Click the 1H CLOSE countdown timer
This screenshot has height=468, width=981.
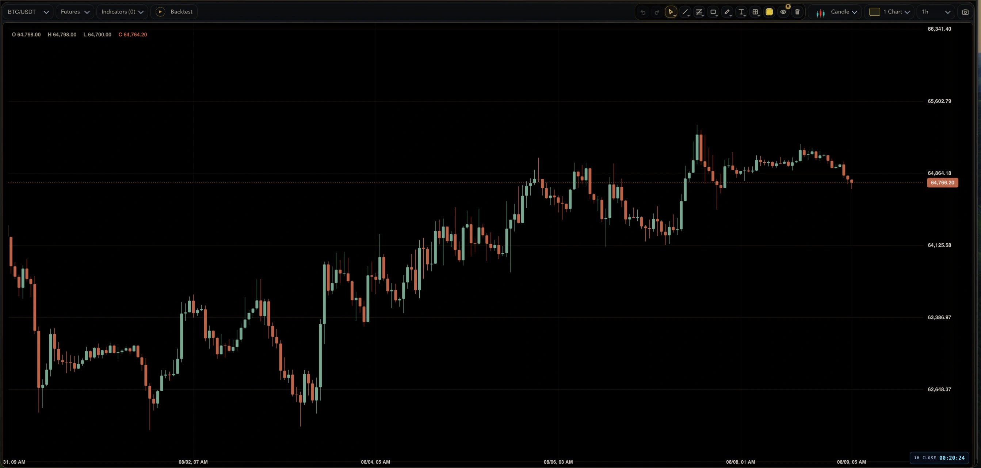939,458
